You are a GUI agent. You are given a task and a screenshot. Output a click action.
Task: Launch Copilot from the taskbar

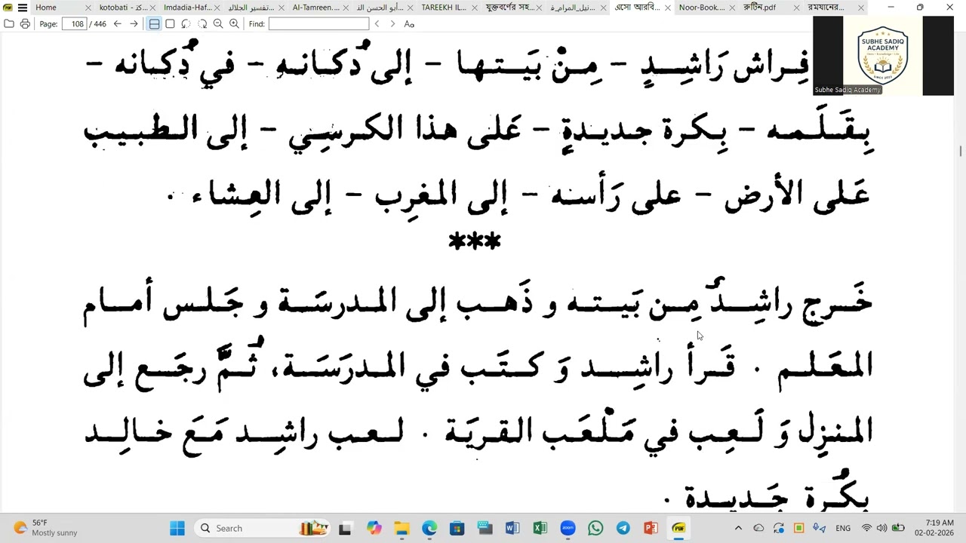point(374,528)
